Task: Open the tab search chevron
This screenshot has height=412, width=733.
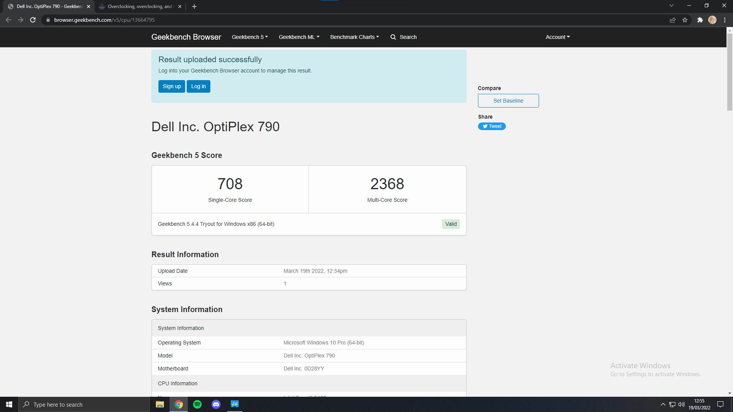Action: [x=672, y=6]
